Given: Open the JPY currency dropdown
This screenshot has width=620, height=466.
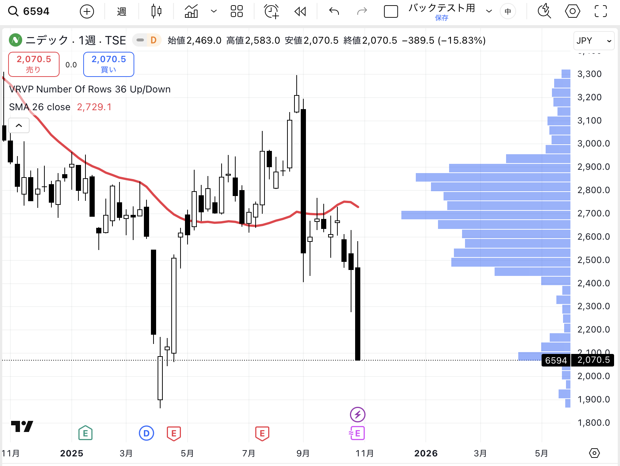Looking at the screenshot, I should click(x=593, y=41).
